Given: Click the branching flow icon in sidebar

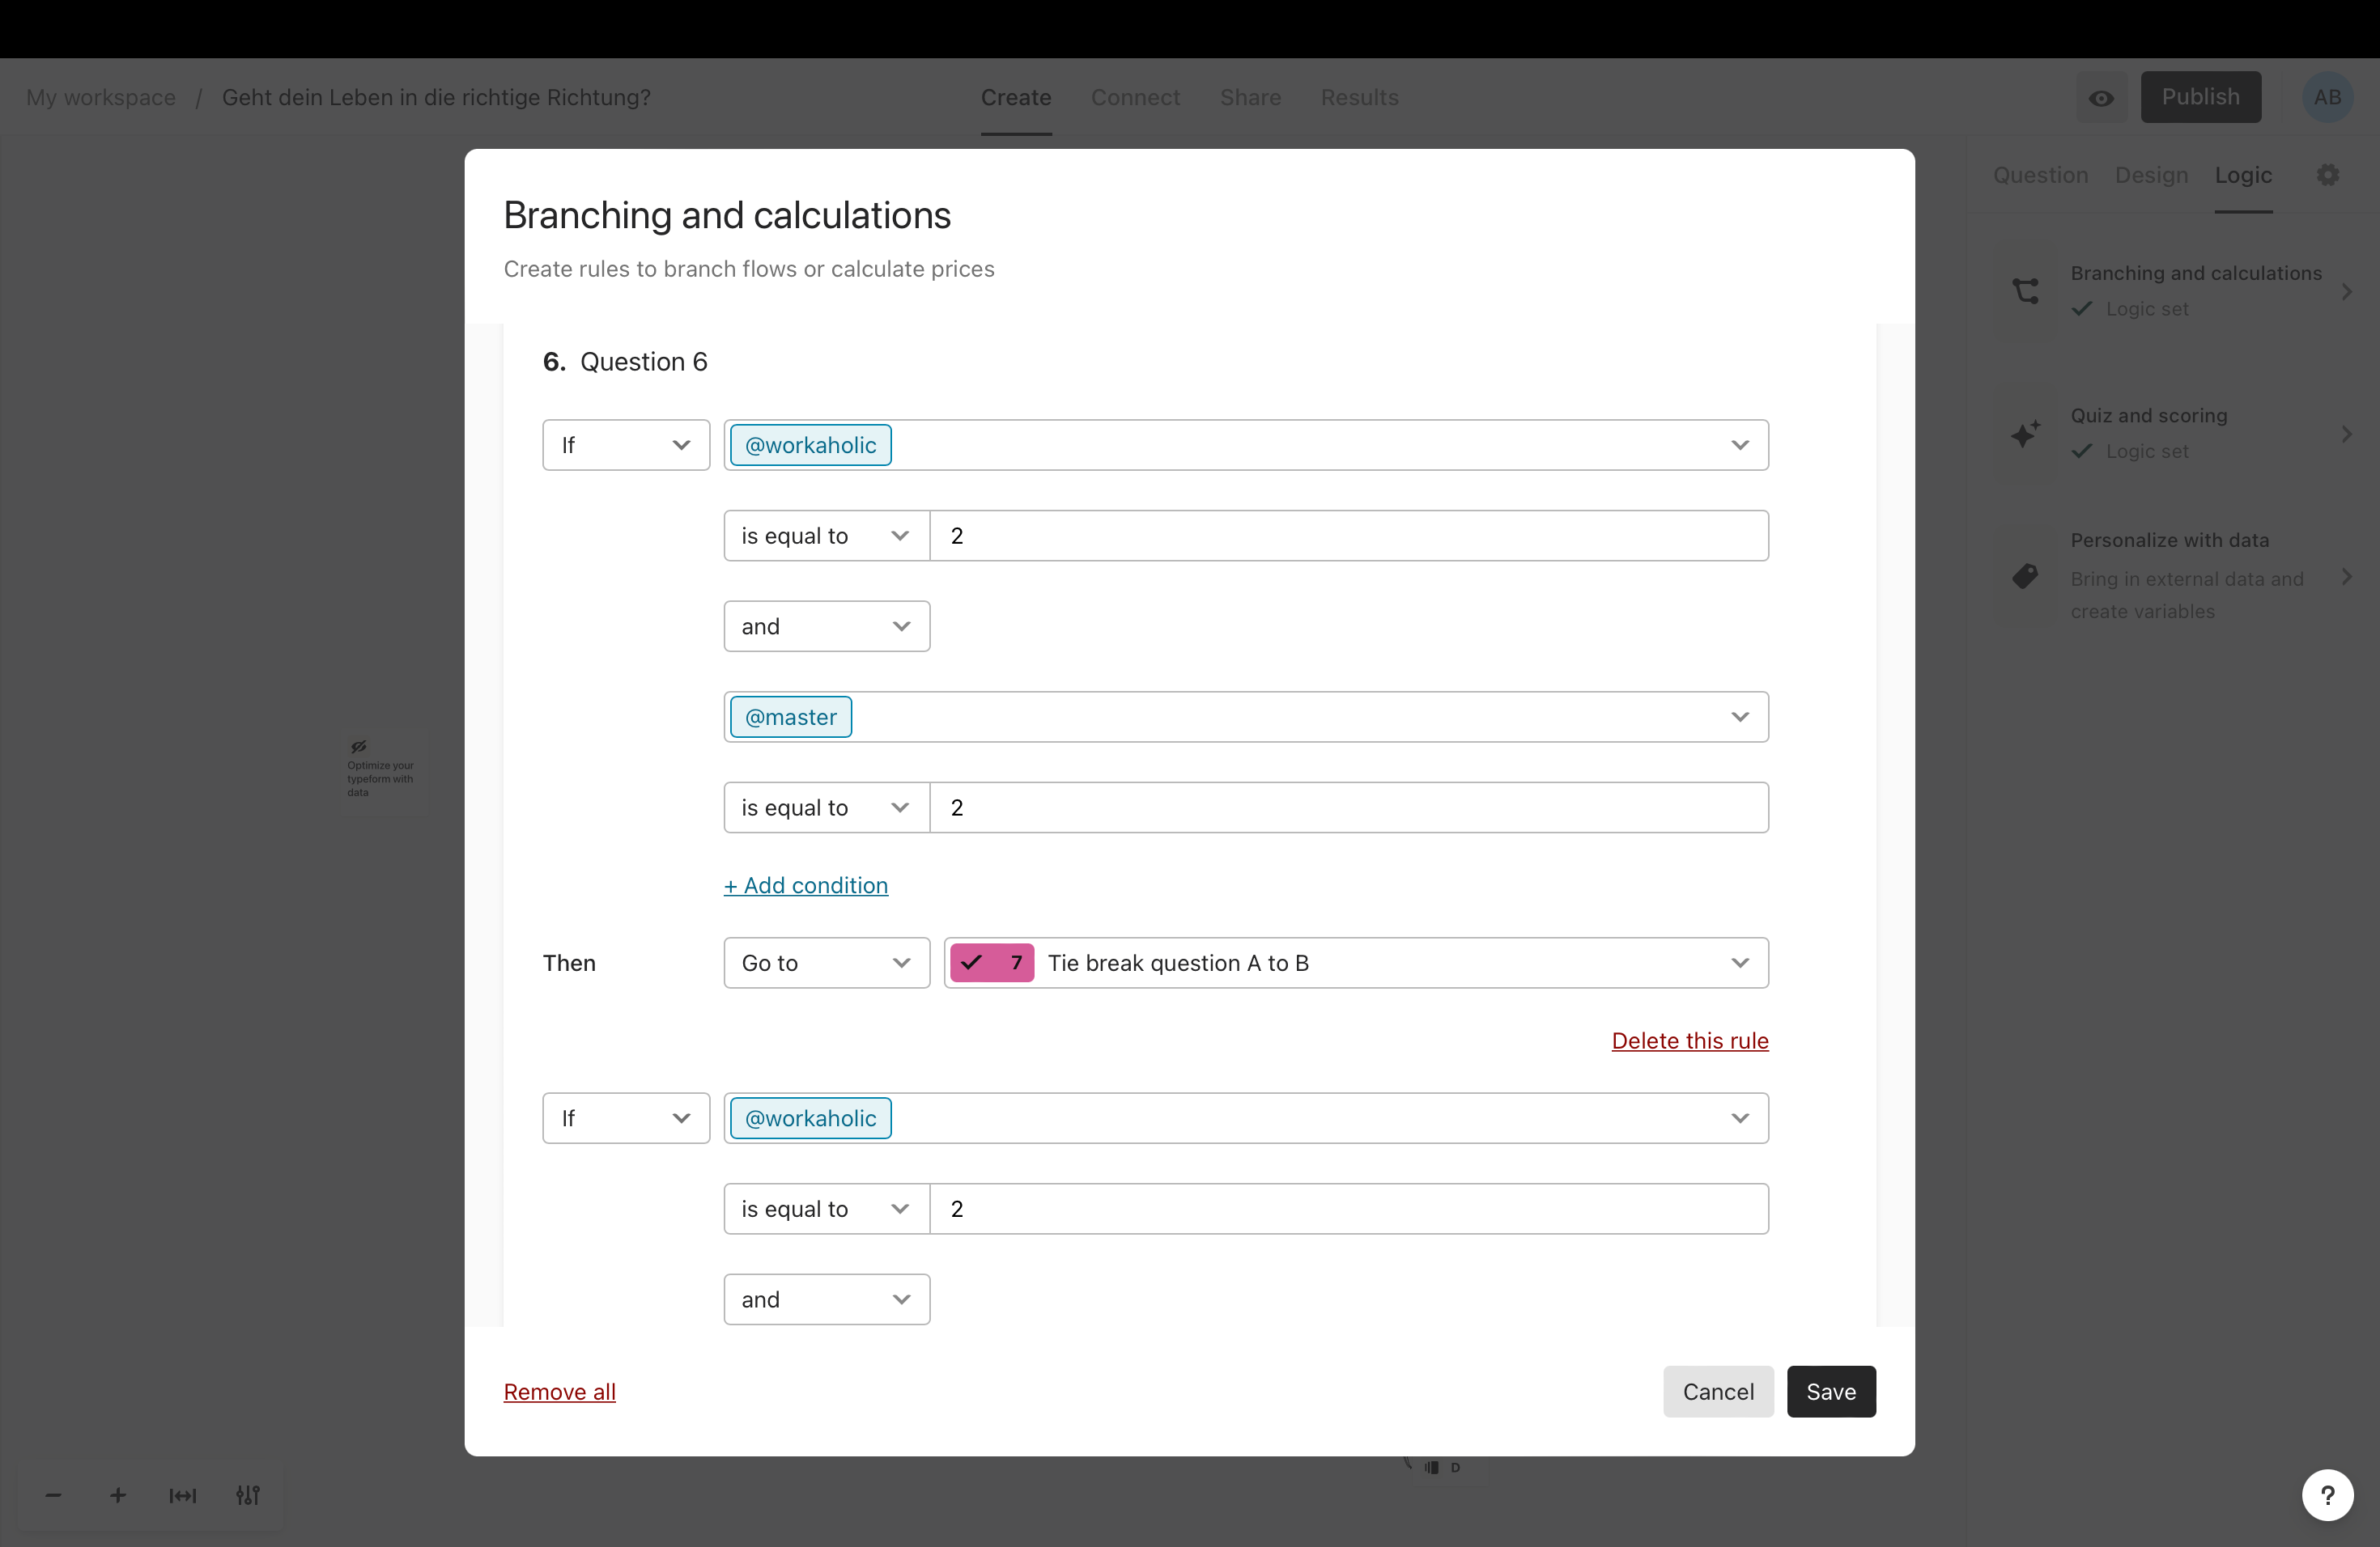Looking at the screenshot, I should pos(2025,290).
